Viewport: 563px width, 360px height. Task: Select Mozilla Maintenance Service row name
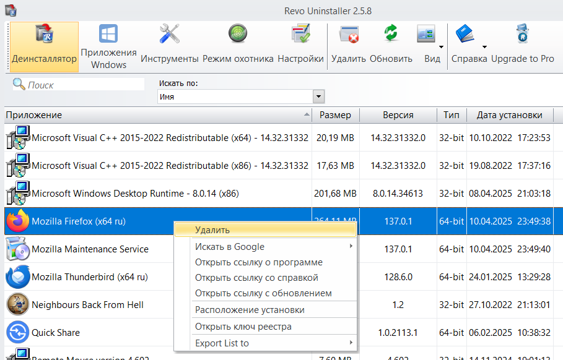pos(90,249)
